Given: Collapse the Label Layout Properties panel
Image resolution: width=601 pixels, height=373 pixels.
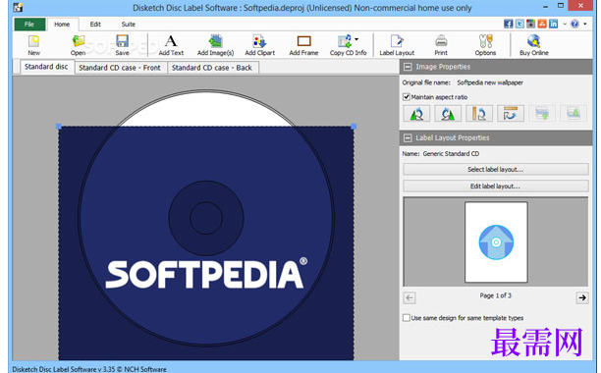Looking at the screenshot, I should pos(408,137).
